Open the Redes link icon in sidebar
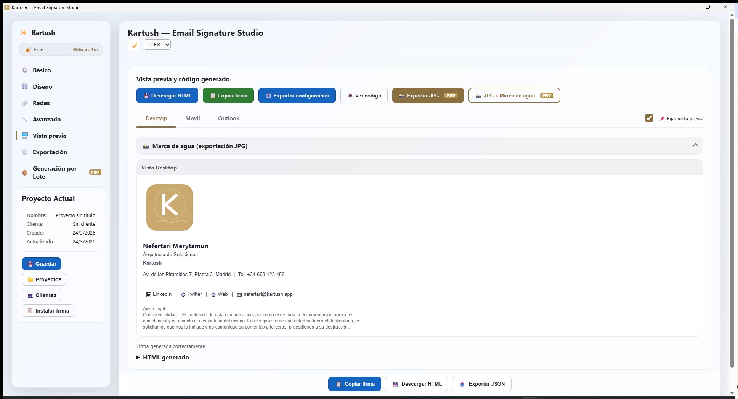This screenshot has height=399, width=738. coord(25,103)
